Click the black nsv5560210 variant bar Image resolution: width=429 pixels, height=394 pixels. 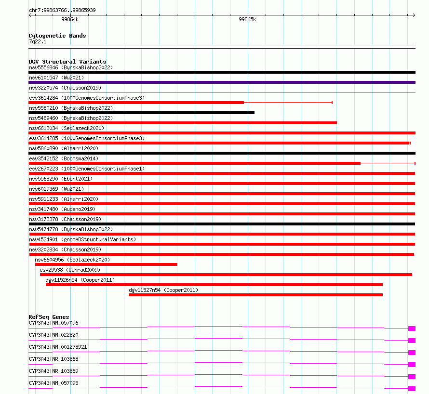pos(141,113)
